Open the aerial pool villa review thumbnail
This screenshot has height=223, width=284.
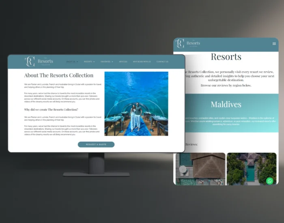click(252, 168)
